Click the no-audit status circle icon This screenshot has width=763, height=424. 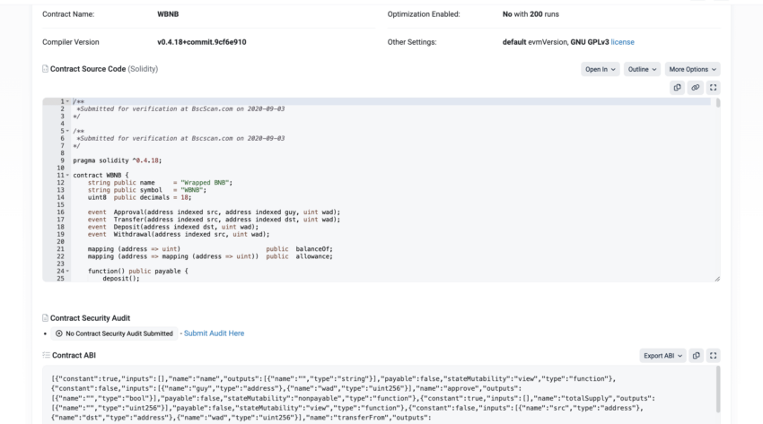point(59,333)
